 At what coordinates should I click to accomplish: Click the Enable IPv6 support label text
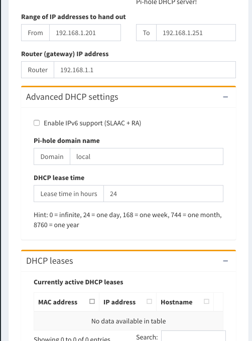pyautogui.click(x=92, y=123)
